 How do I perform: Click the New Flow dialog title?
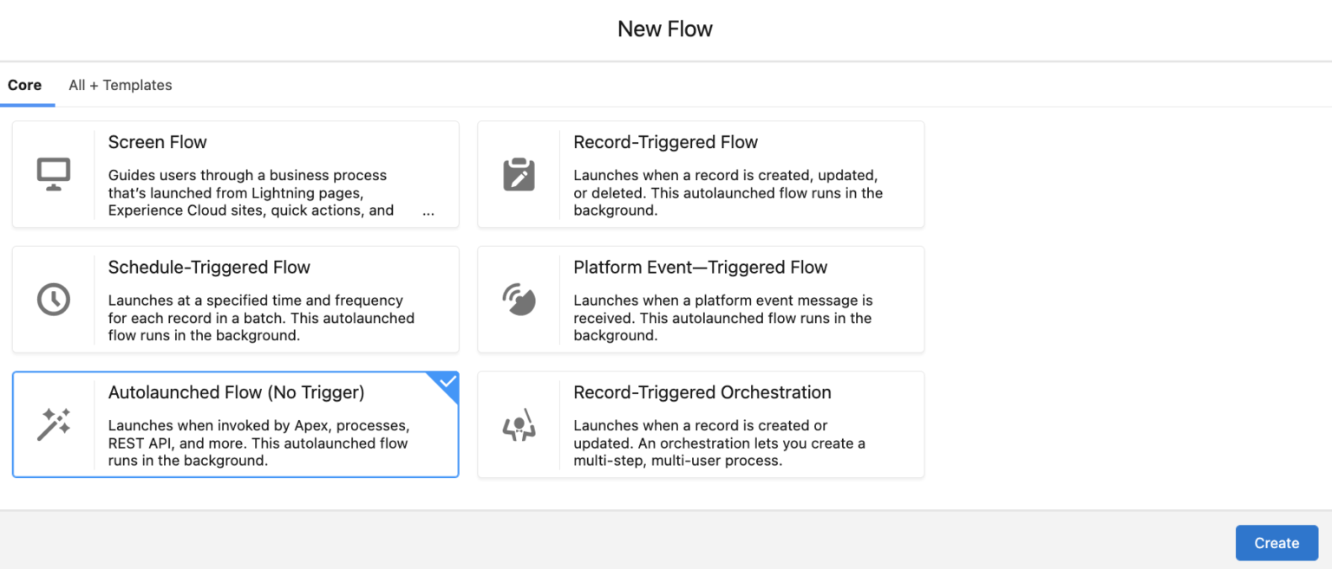[664, 29]
